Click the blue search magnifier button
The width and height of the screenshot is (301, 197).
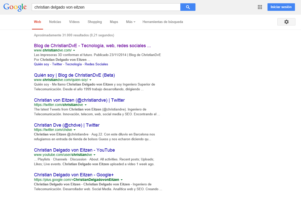click(x=188, y=7)
